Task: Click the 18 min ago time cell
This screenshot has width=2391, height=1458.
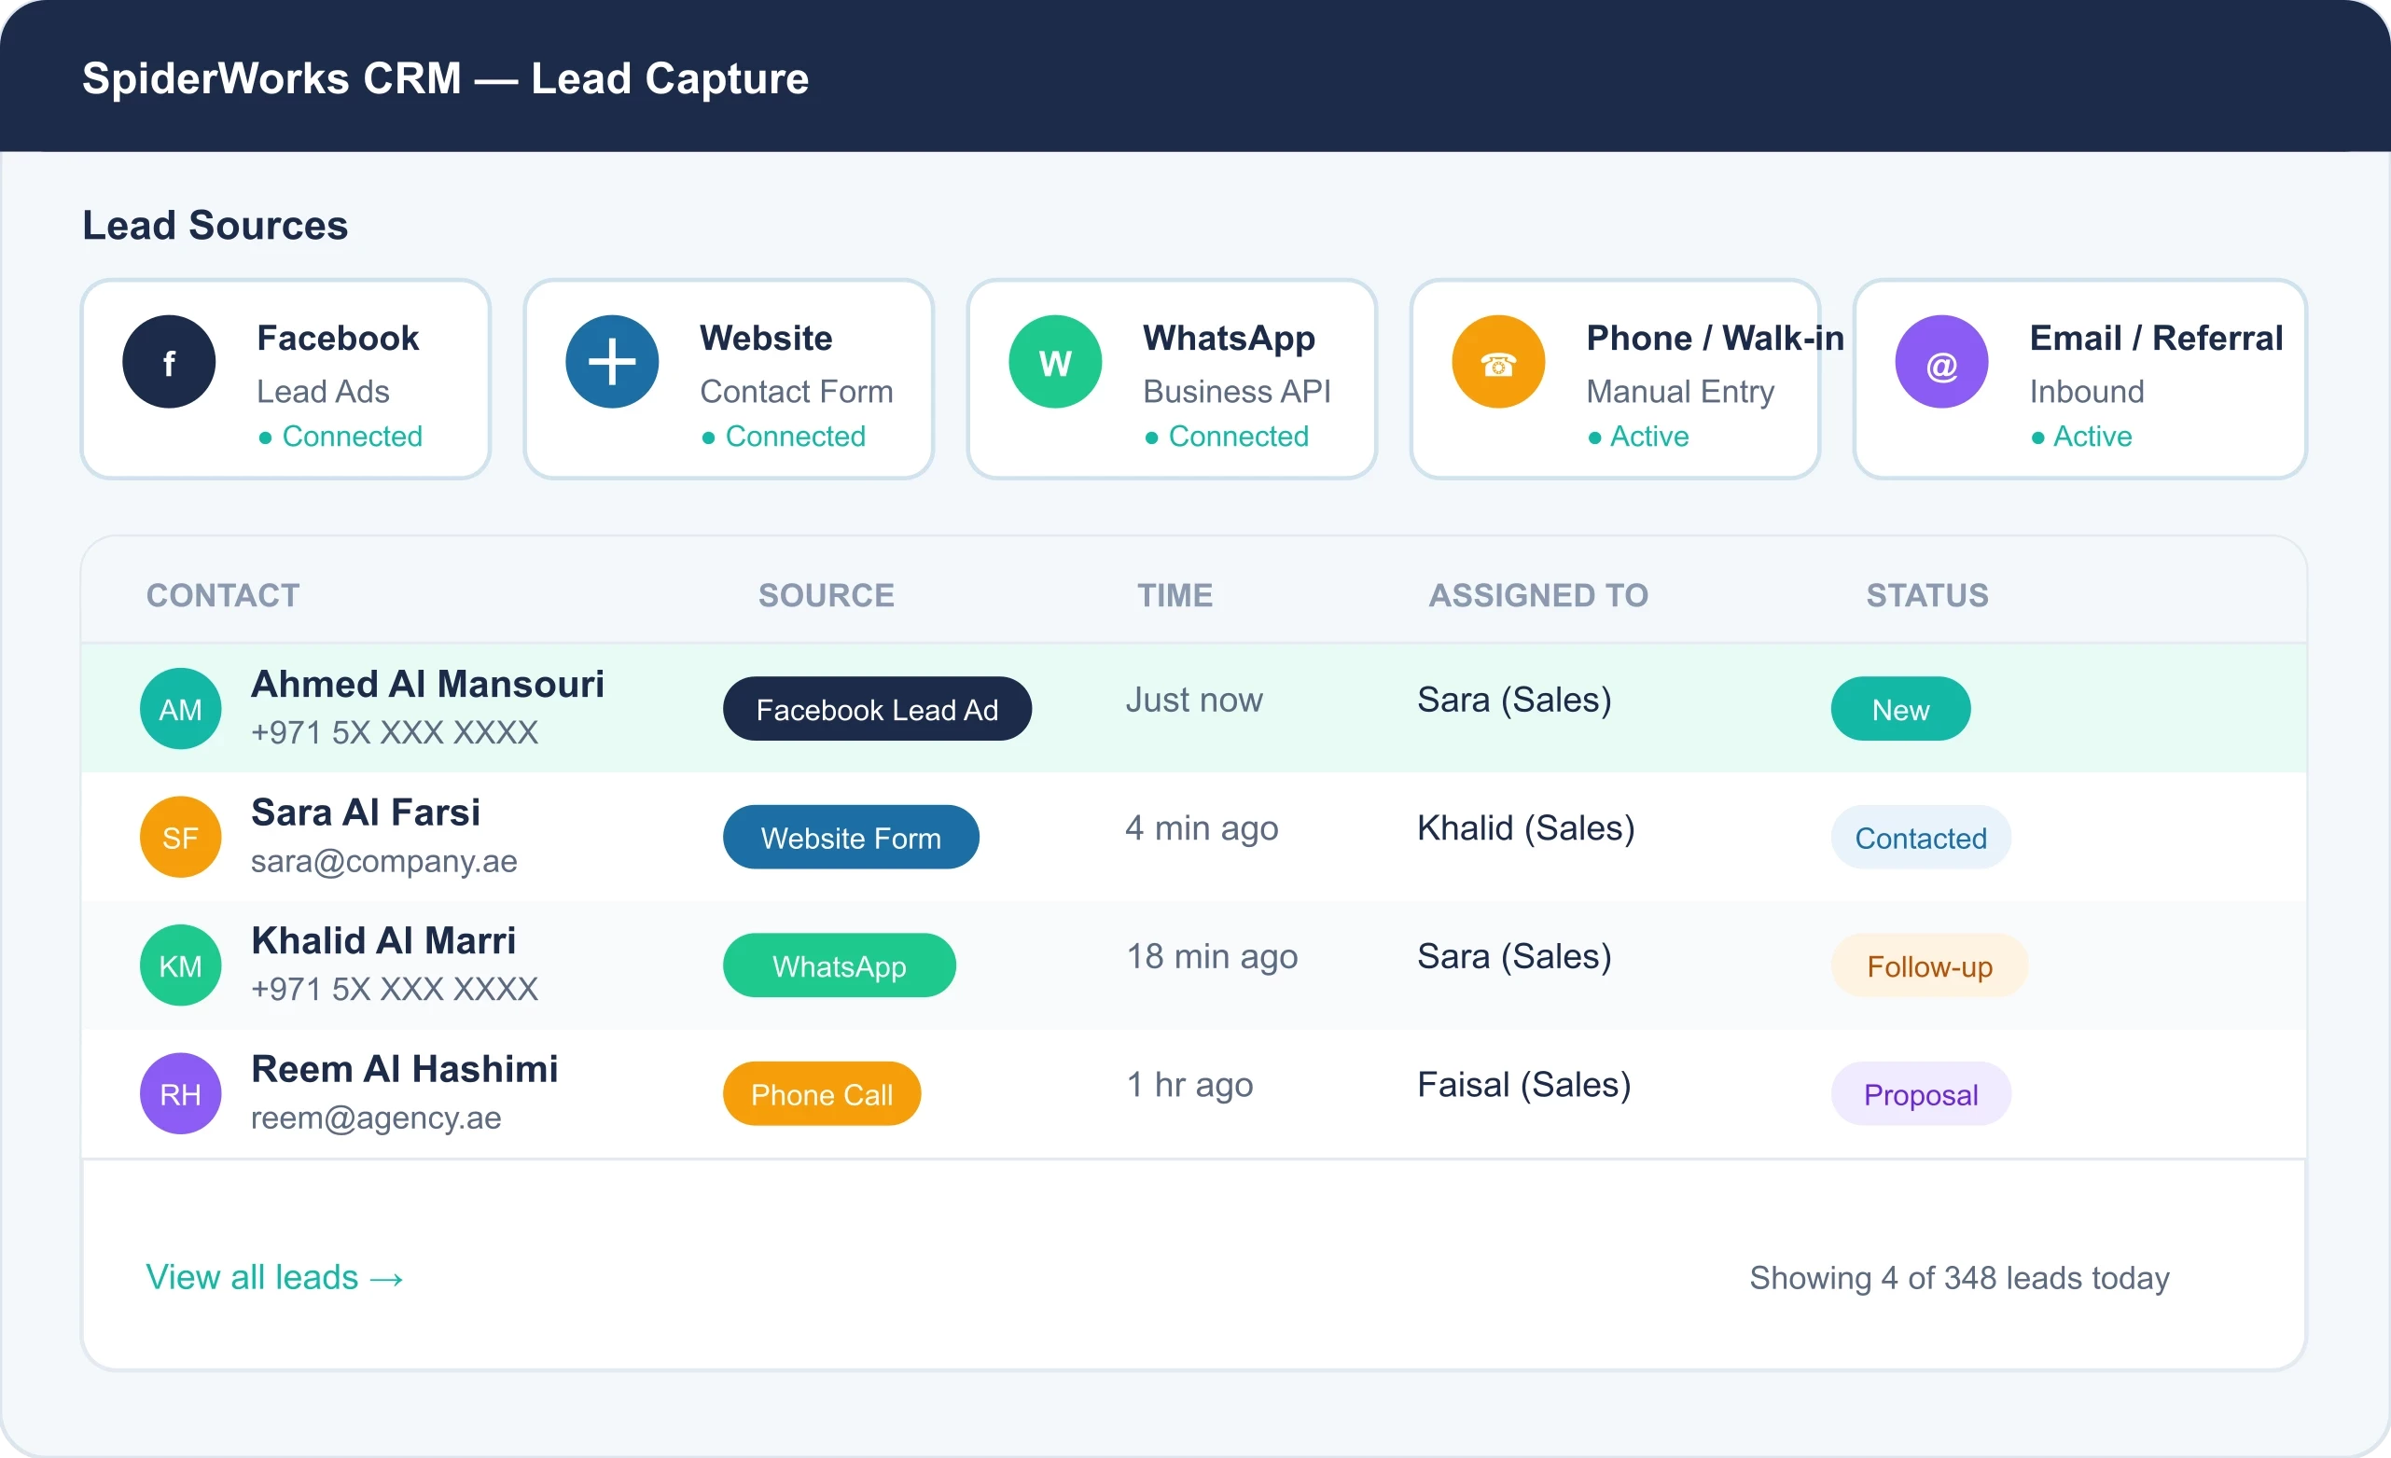Action: [1211, 955]
